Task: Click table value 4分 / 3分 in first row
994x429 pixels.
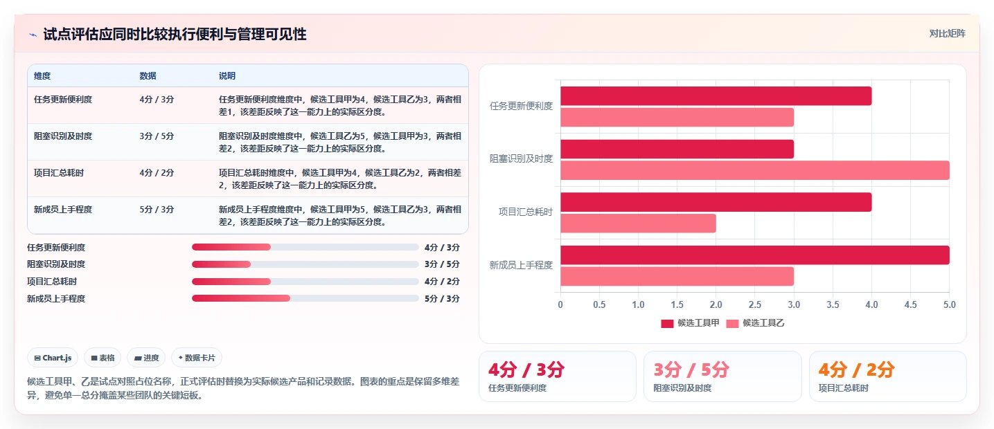Action: (157, 99)
